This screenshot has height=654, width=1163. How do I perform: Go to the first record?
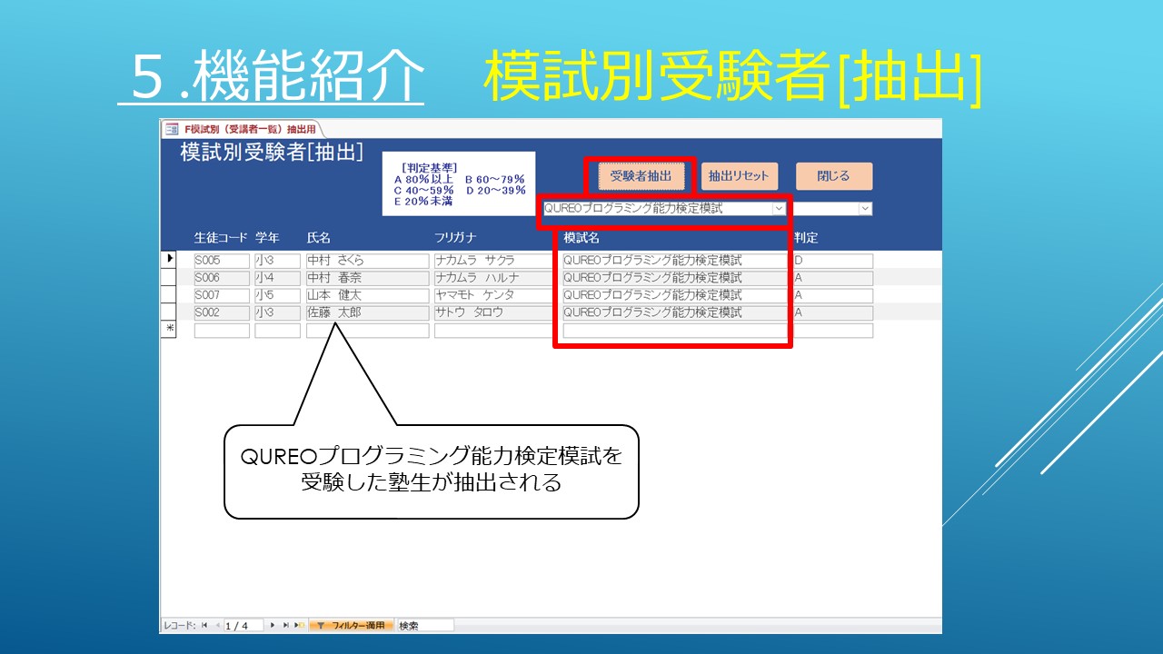pyautogui.click(x=204, y=626)
